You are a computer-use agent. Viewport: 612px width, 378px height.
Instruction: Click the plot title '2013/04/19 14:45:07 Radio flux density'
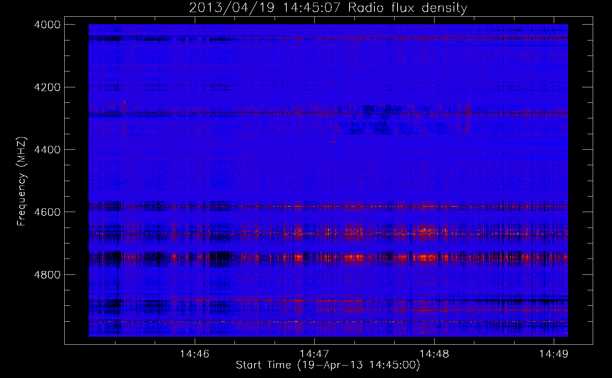pyautogui.click(x=328, y=8)
